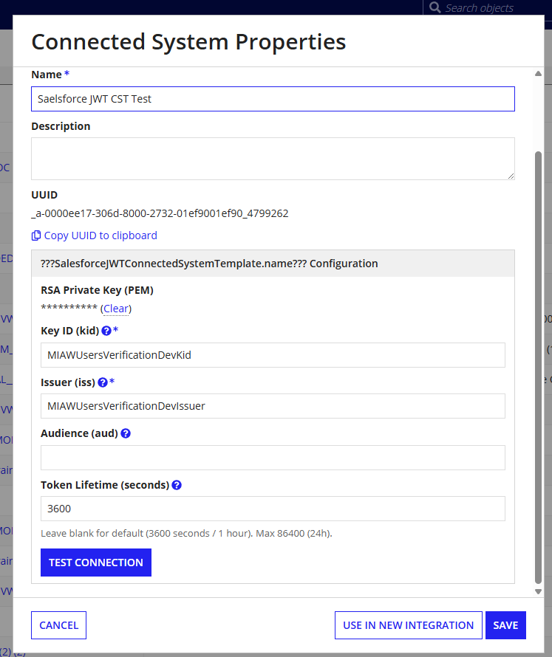Click the dialog's vertical scrollbar thumb
Image resolution: width=552 pixels, height=657 pixels.
[538, 367]
